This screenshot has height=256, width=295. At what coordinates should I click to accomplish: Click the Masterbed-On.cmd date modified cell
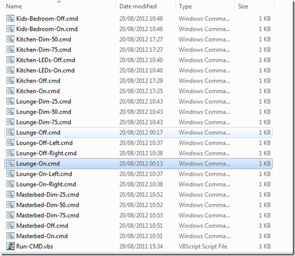coord(141,236)
